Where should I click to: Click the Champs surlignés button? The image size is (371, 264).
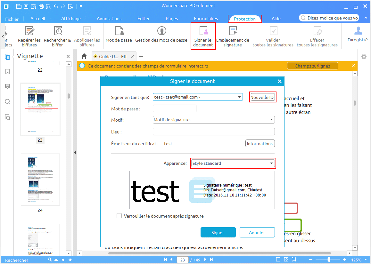(x=313, y=66)
